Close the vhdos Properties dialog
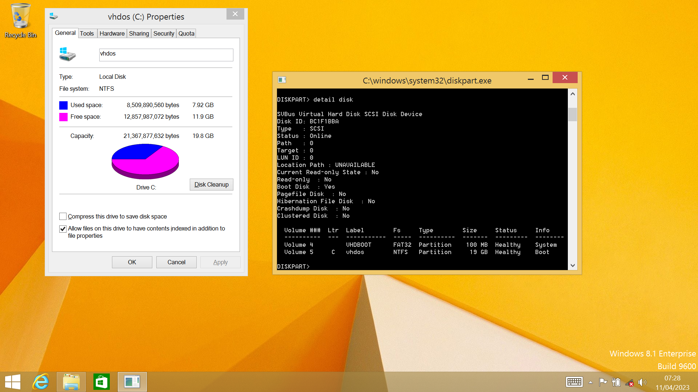 [x=235, y=14]
